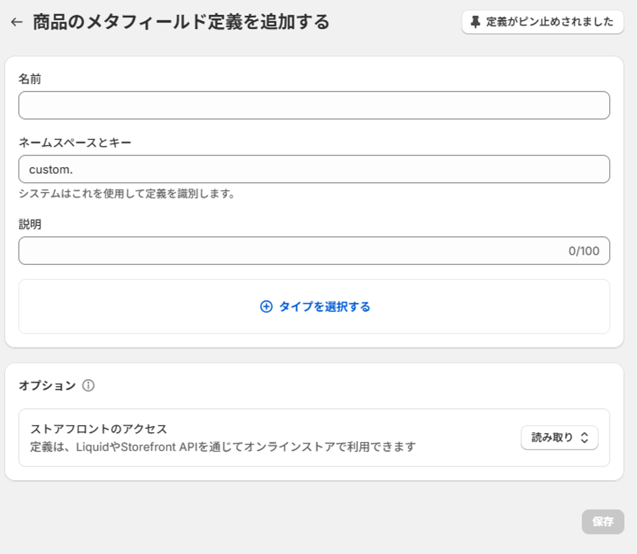The height and width of the screenshot is (554, 637).
Task: Click into the custom. namespace and key field
Action: coord(314,169)
